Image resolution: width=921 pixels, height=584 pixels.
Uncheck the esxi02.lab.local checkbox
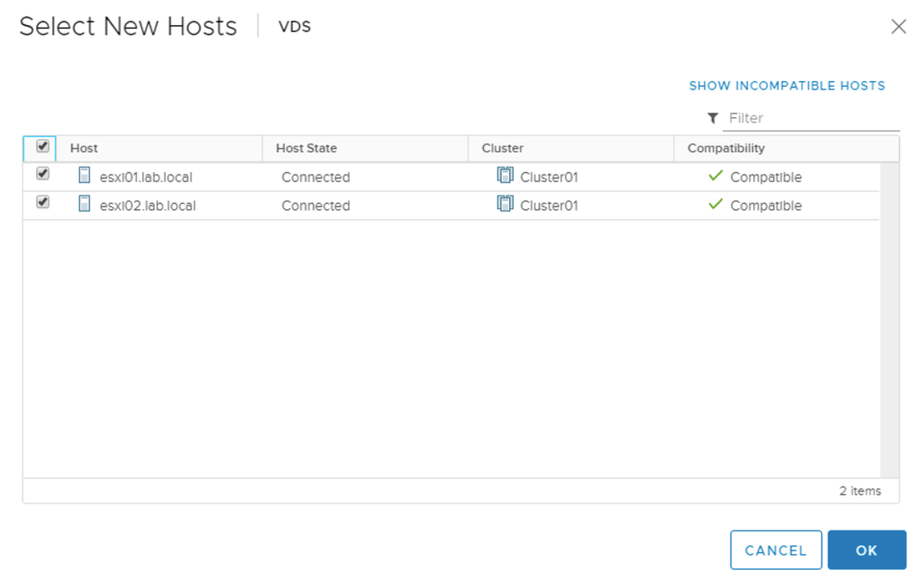point(42,203)
